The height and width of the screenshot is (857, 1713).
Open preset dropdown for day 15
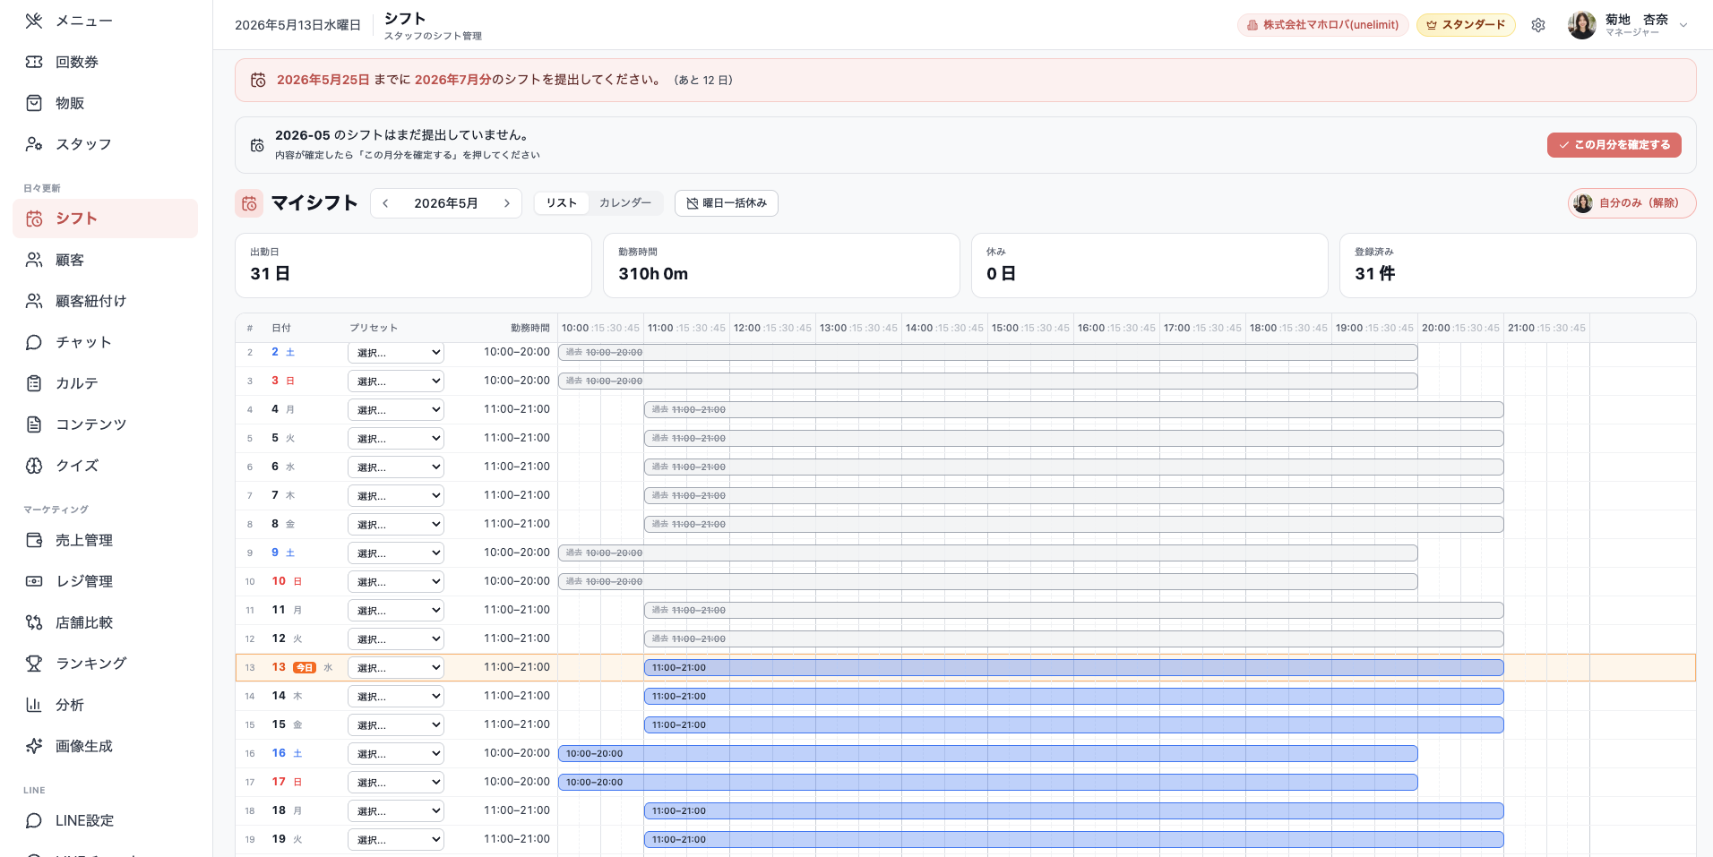pos(396,725)
